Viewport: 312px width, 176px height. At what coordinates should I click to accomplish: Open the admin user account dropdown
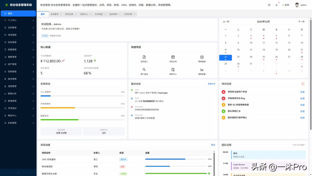click(301, 5)
